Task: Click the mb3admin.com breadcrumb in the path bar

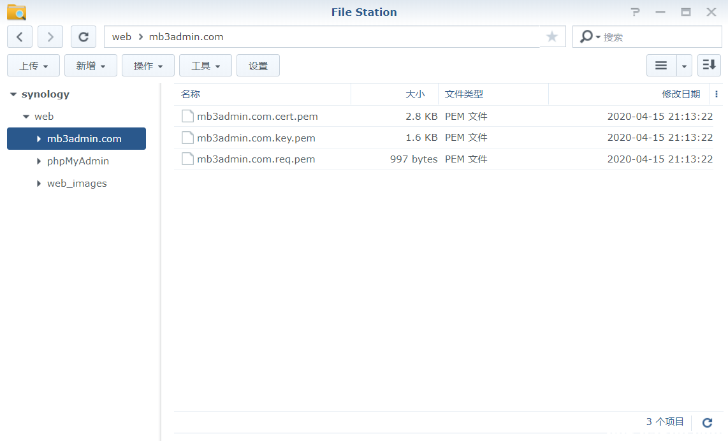Action: point(186,37)
